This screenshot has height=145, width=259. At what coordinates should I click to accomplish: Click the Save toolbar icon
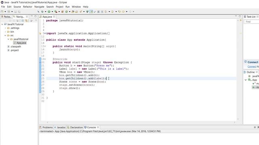coord(15,12)
